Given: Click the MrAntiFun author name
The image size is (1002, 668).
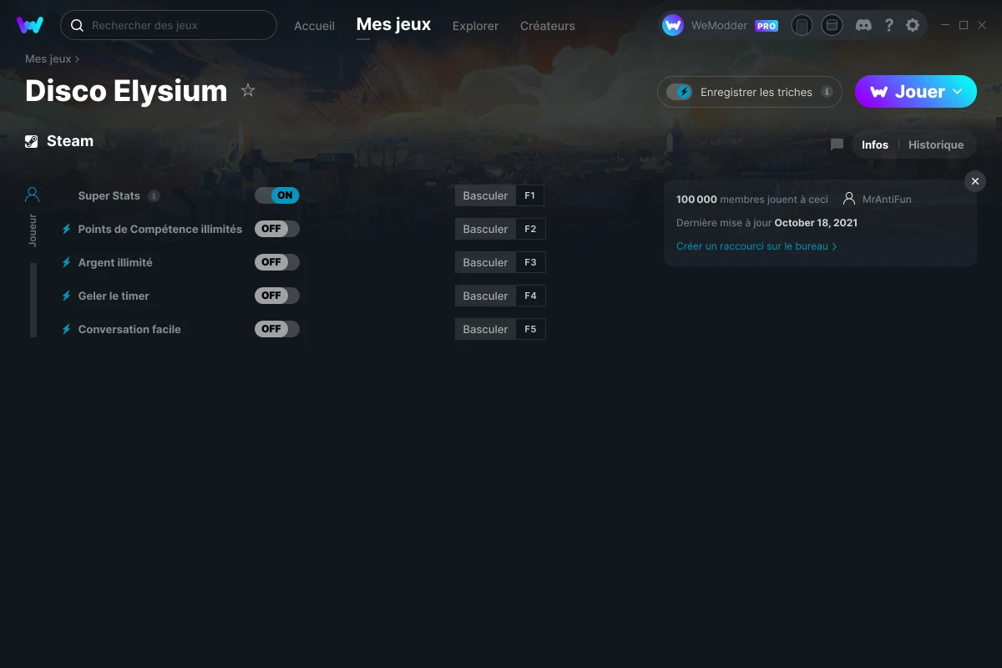Looking at the screenshot, I should (887, 200).
